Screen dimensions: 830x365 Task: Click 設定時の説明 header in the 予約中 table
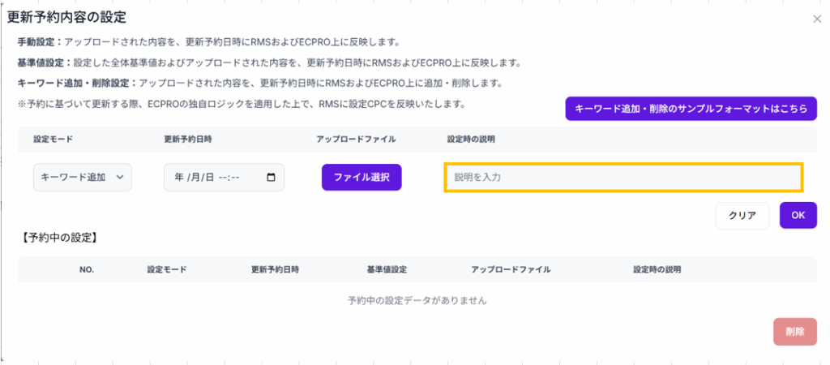click(x=657, y=269)
